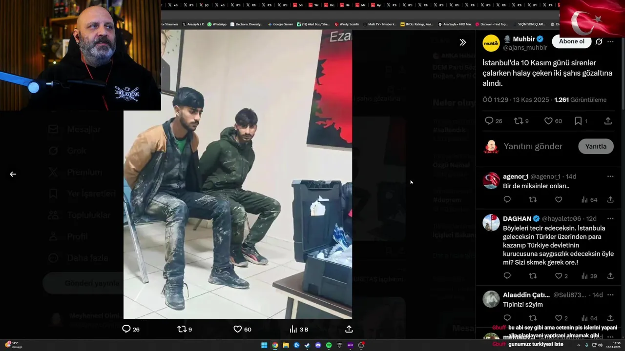Open Spotify from the taskbar
625x351 pixels.
(x=329, y=345)
